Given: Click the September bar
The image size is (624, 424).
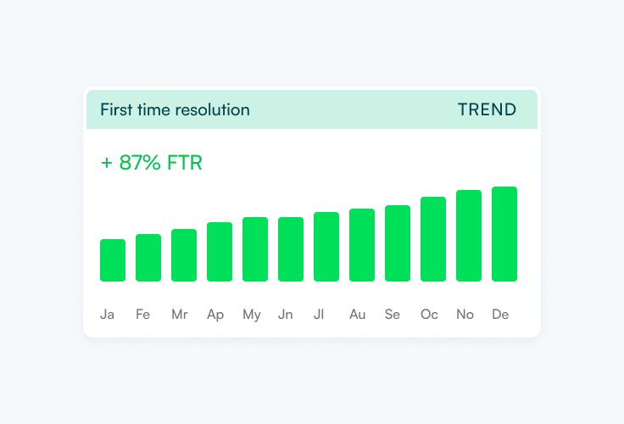Looking at the screenshot, I should click(398, 243).
